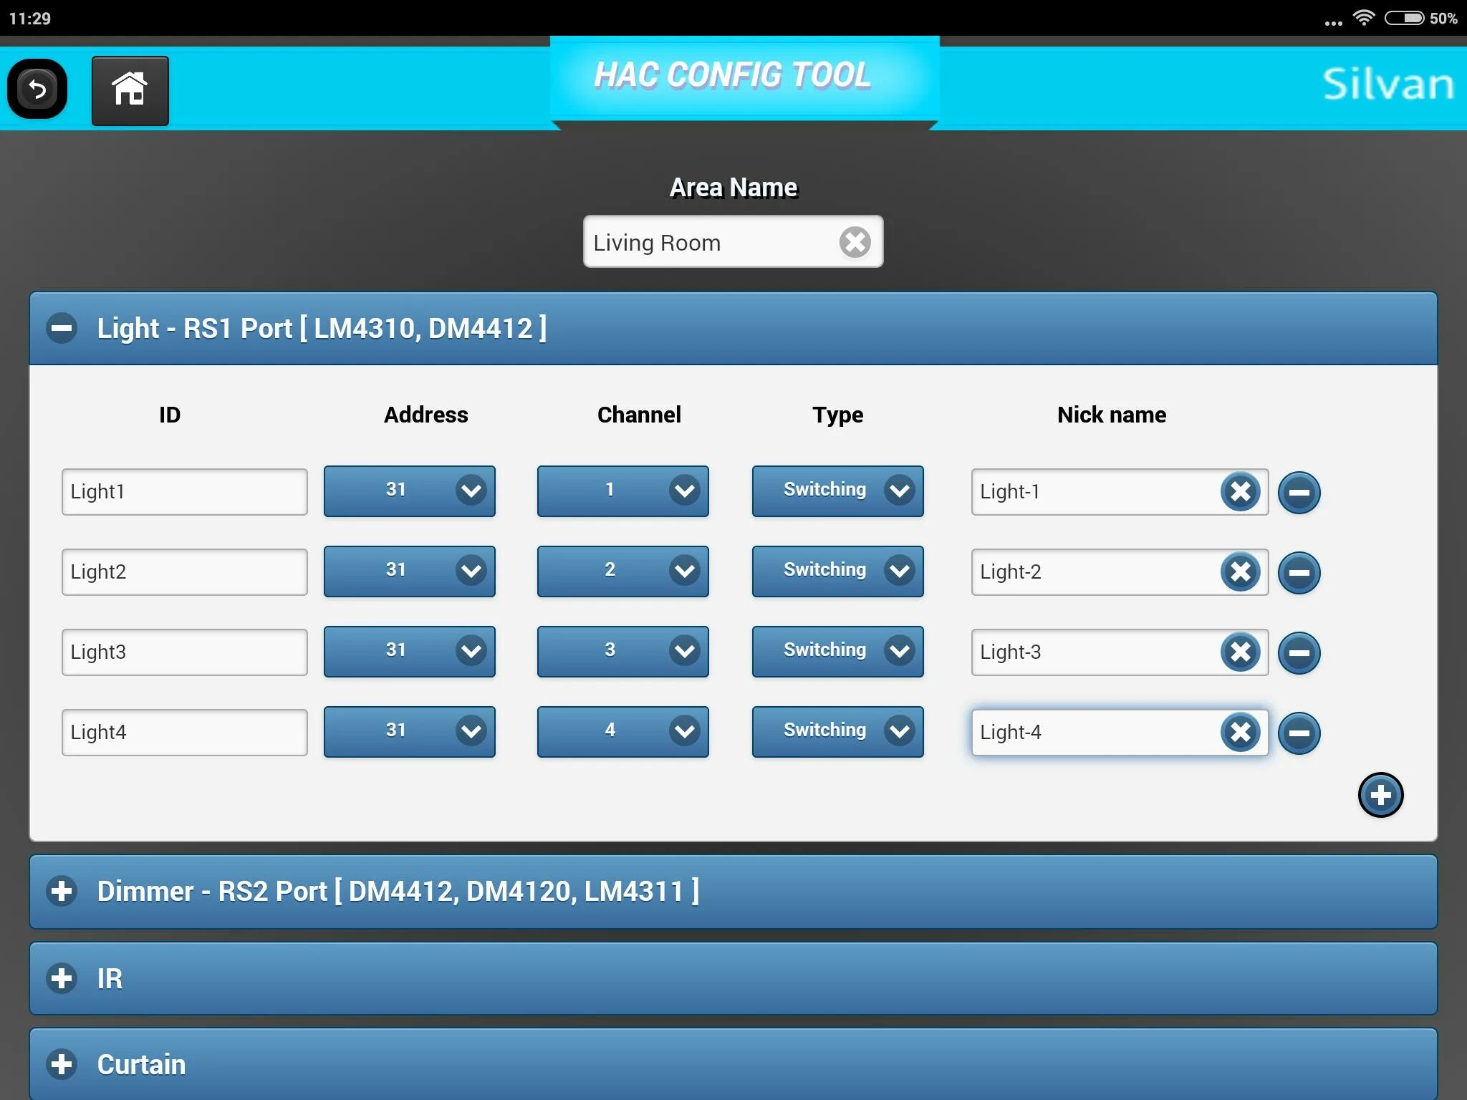This screenshot has width=1467, height=1100.
Task: Delete the Light4 row with minus
Action: 1299,733
